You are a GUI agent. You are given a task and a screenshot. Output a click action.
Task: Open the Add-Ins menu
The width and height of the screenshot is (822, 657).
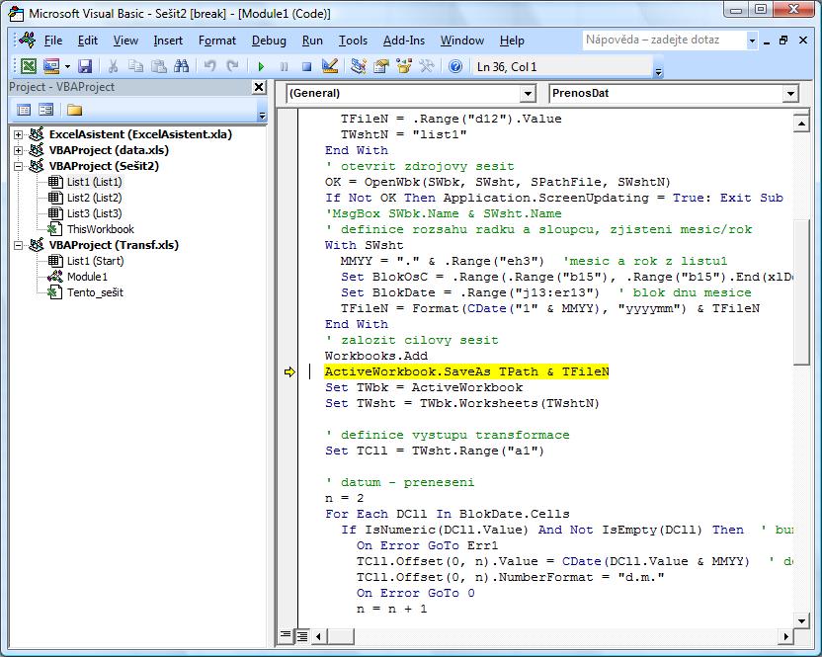click(403, 41)
